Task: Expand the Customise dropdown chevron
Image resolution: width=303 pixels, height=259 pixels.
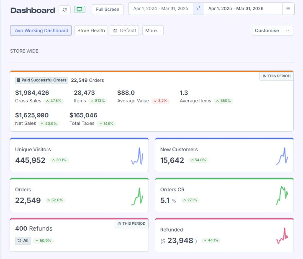Action: [x=288, y=30]
